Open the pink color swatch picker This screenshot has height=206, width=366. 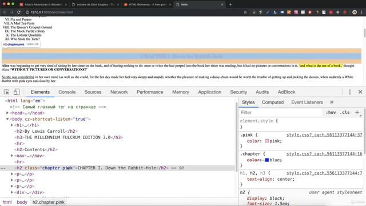pos(267,141)
